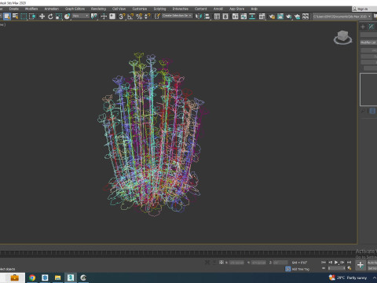Select the Select and Rotate tool
377x283 pixels.
tap(50, 17)
